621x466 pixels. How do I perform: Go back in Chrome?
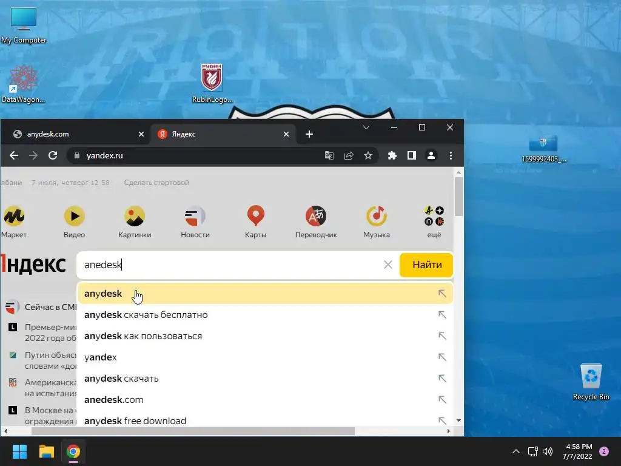click(14, 156)
